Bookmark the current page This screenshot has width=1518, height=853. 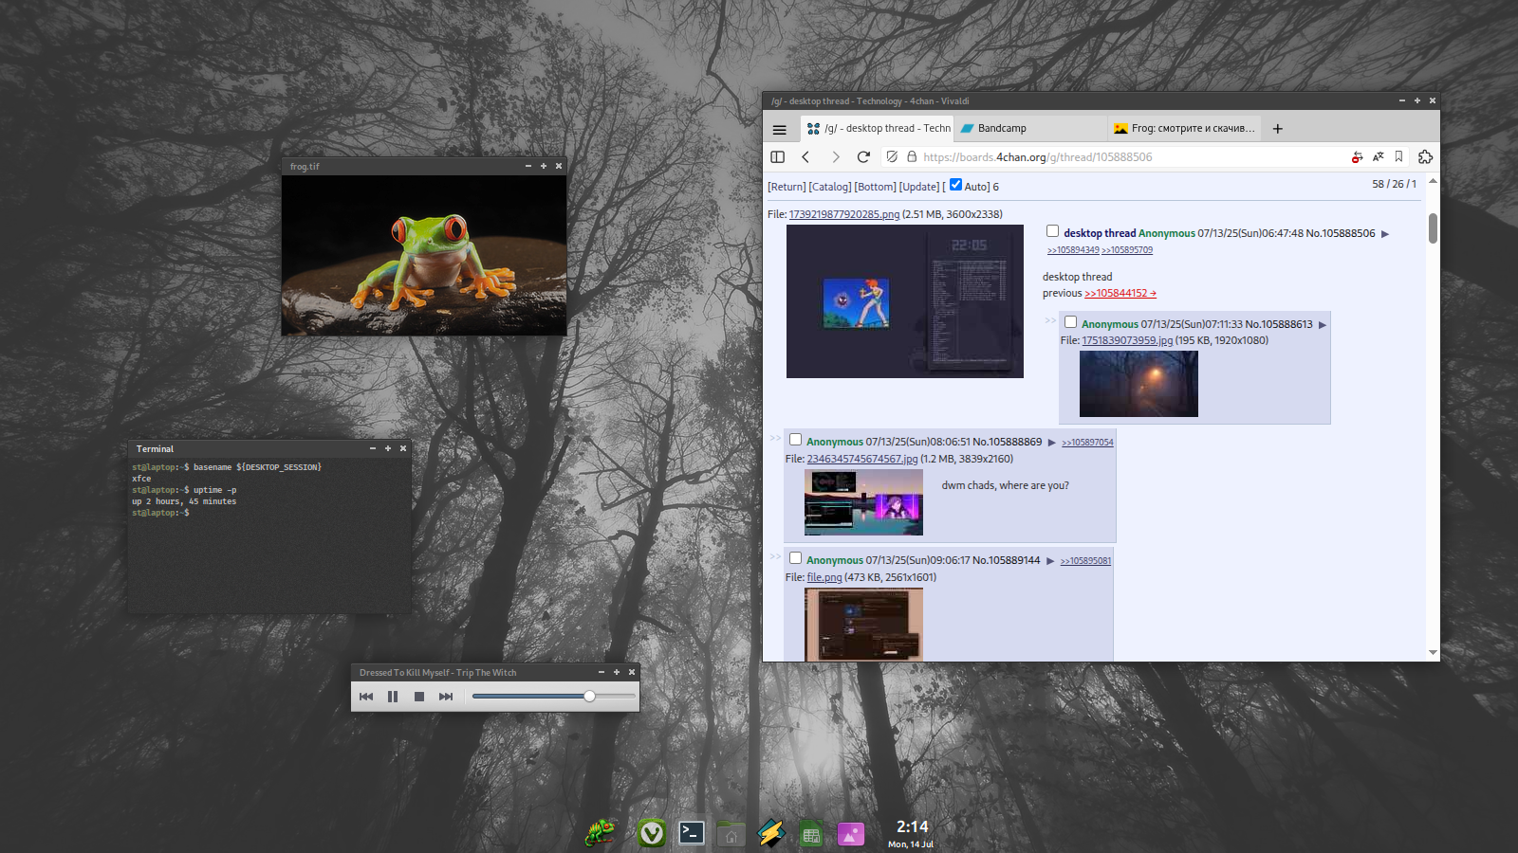coord(1398,157)
